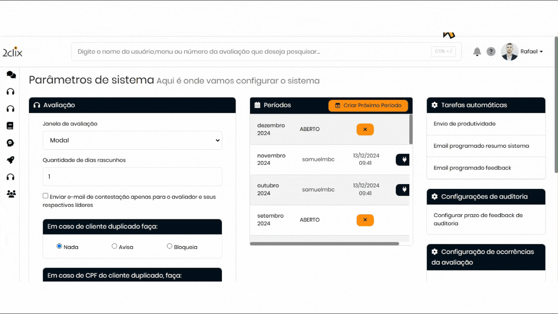Close the dezembro 2024 period with X button
The height and width of the screenshot is (314, 558).
(365, 129)
